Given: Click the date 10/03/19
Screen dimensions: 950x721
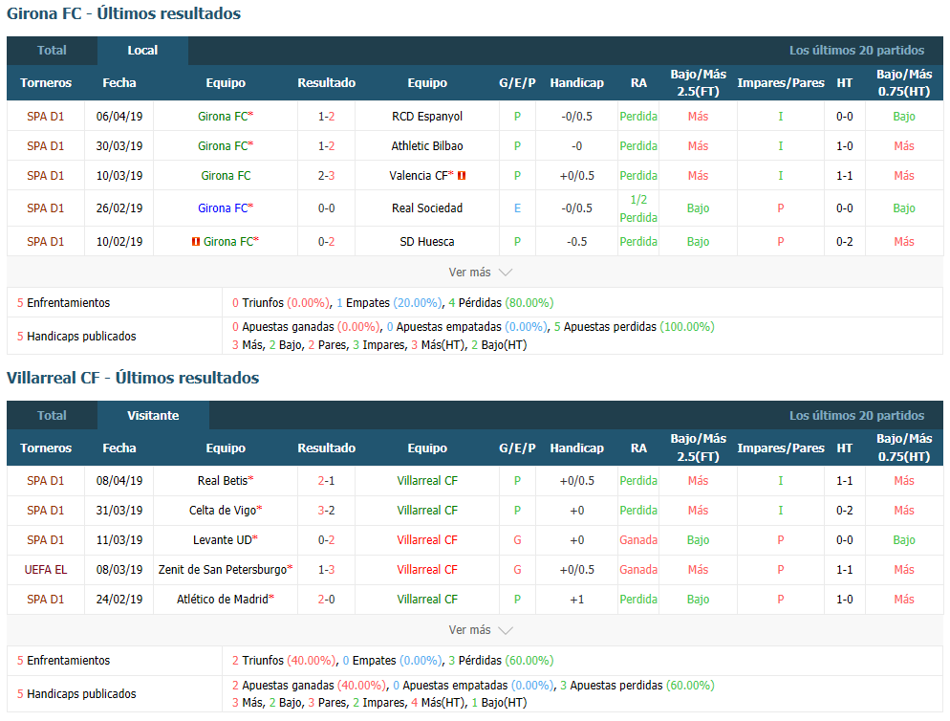Looking at the screenshot, I should (119, 176).
